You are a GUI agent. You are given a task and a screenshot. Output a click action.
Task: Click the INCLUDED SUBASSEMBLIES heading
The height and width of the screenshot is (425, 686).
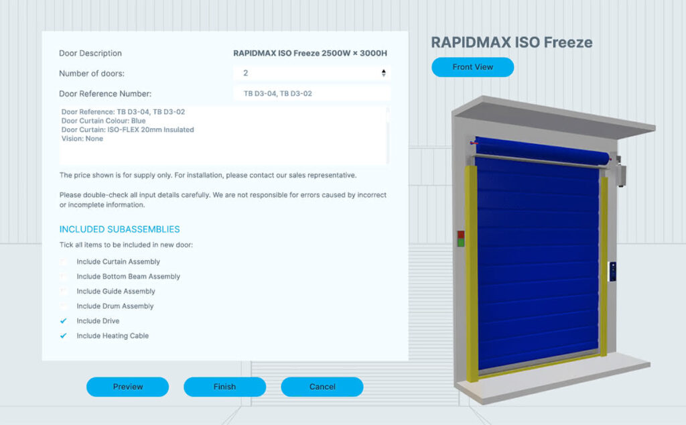coord(119,229)
